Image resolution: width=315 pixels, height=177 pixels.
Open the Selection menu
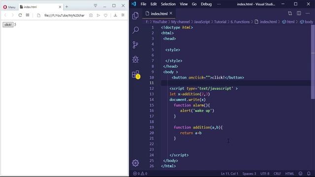pos(168,4)
